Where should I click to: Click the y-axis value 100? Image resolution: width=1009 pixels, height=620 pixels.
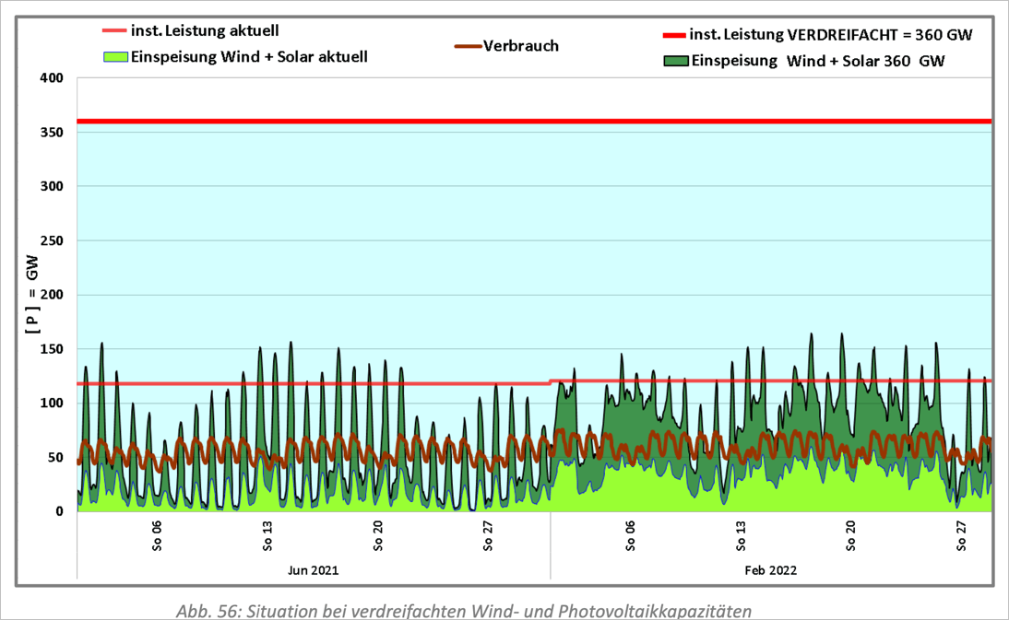pos(52,404)
